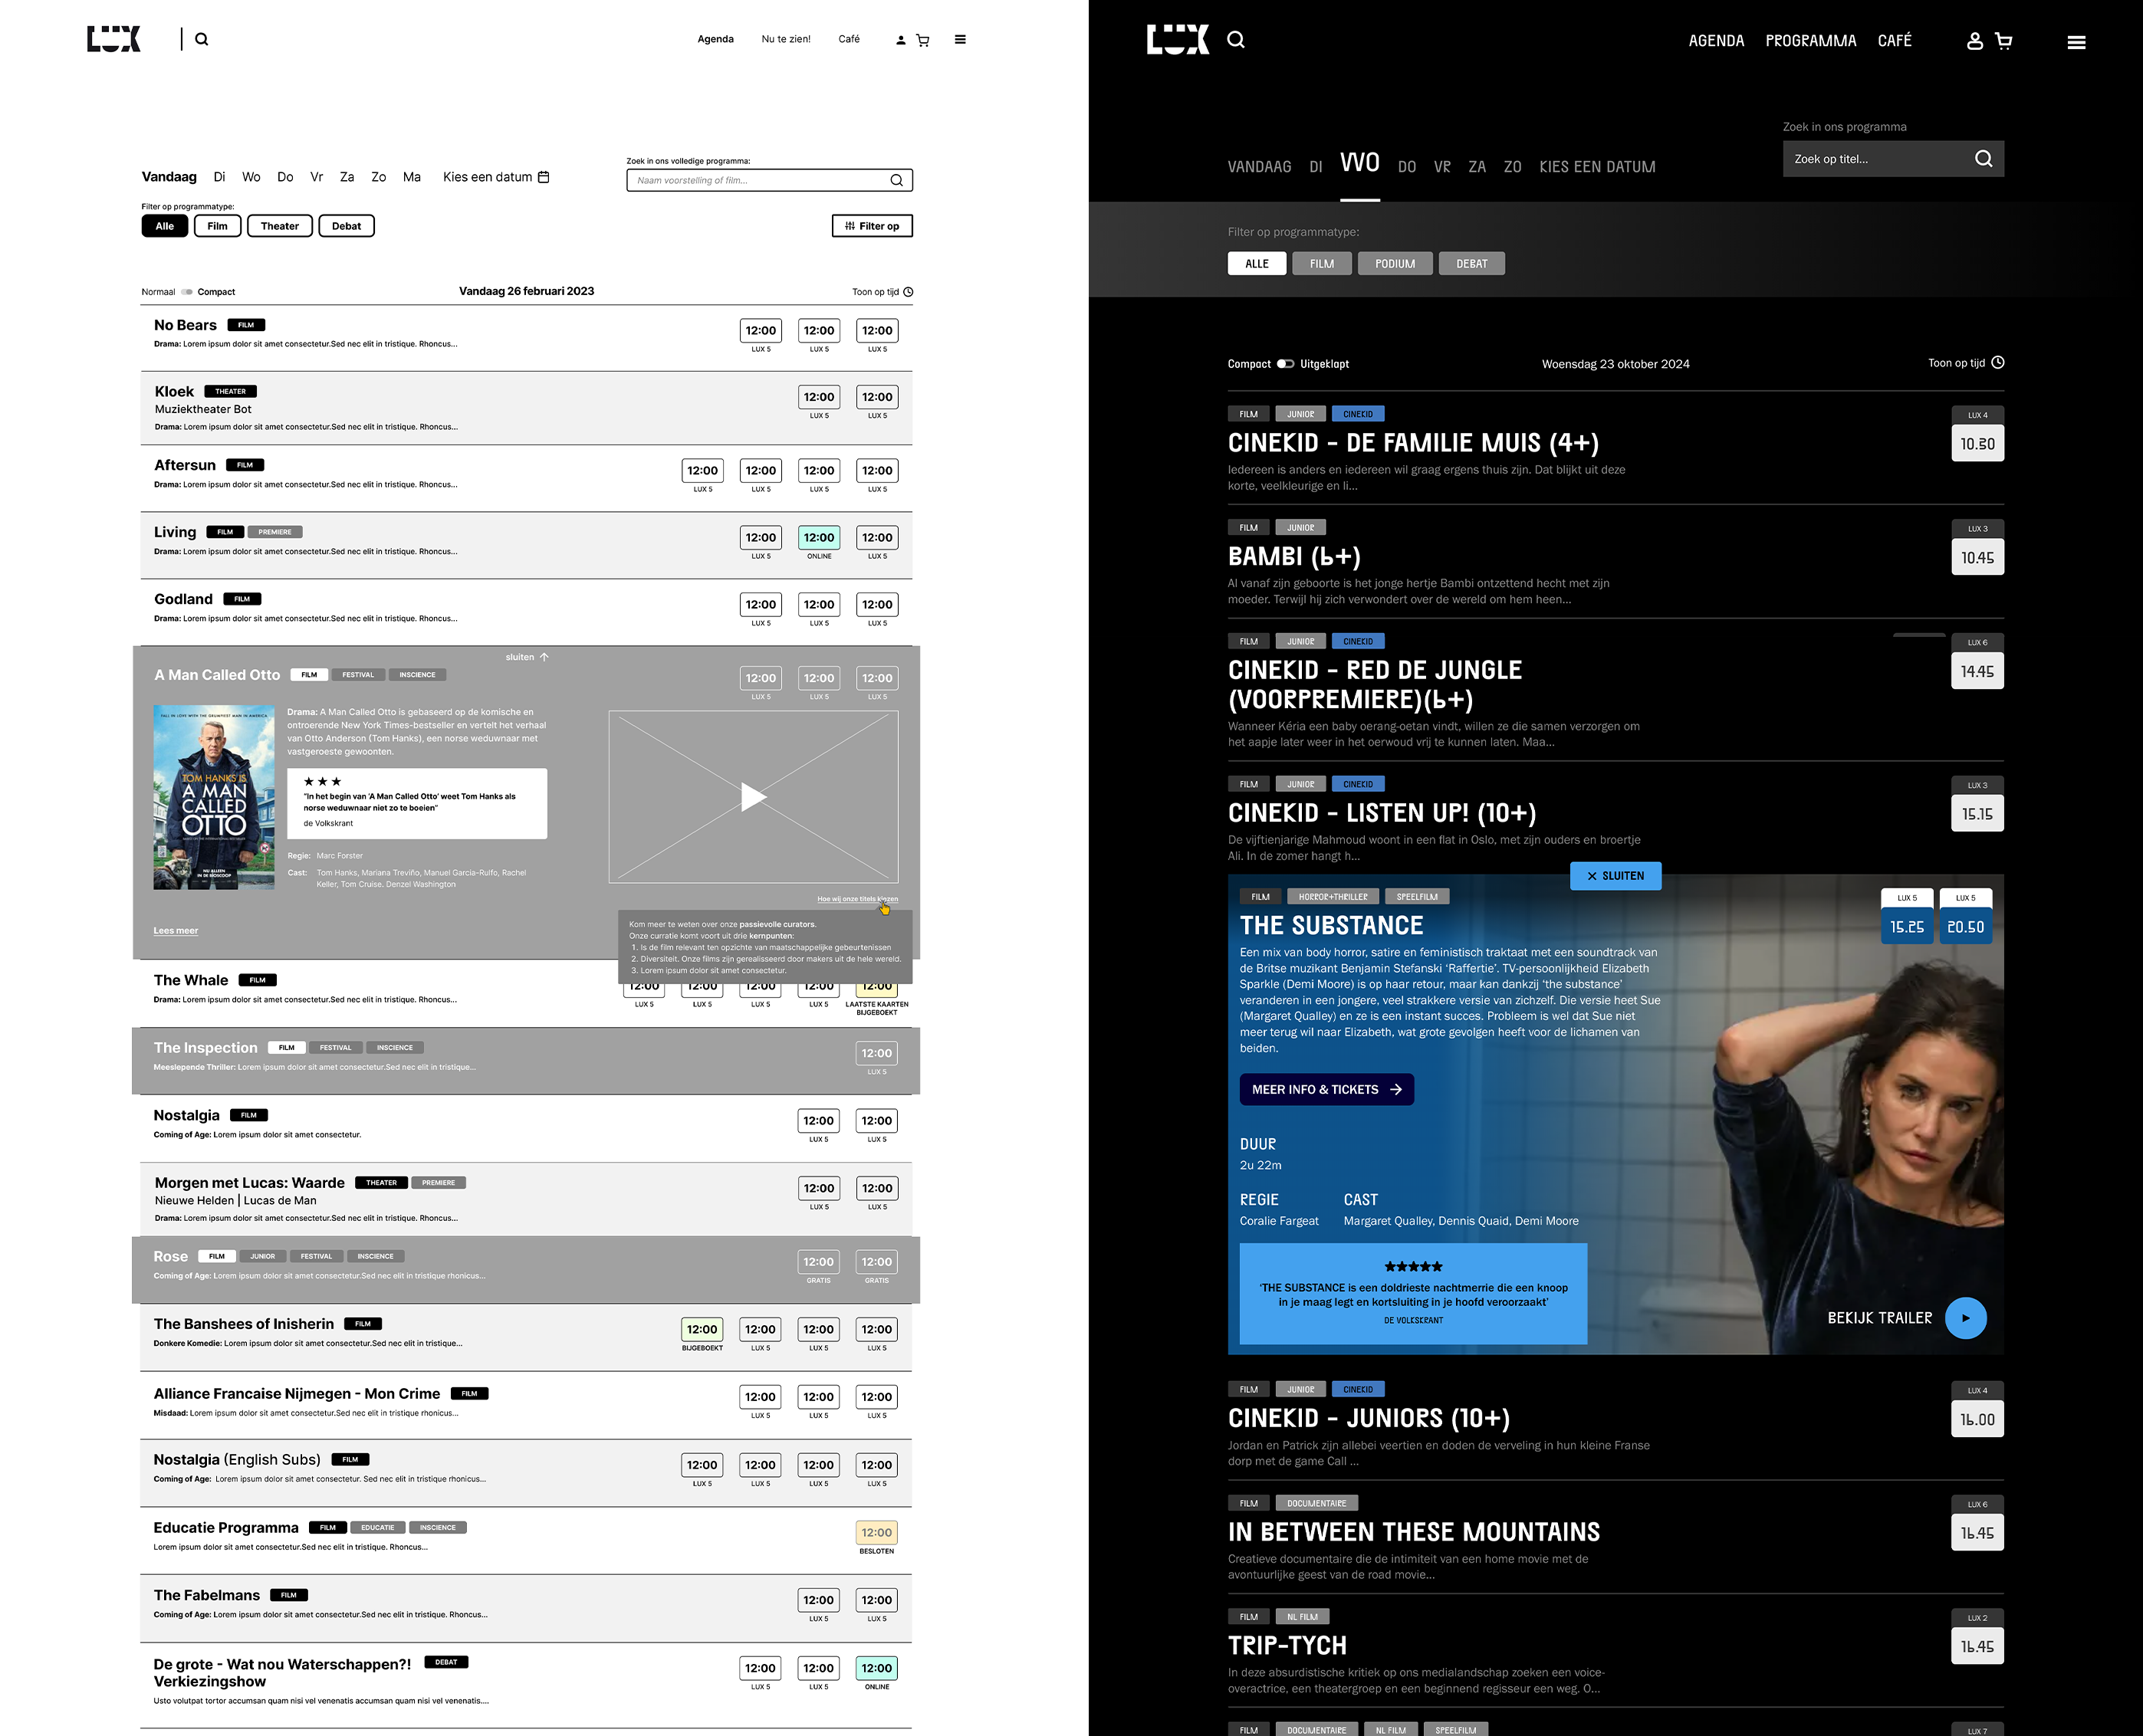Open Nu te zien! in the light header
This screenshot has width=2143, height=1736.
pyautogui.click(x=787, y=39)
